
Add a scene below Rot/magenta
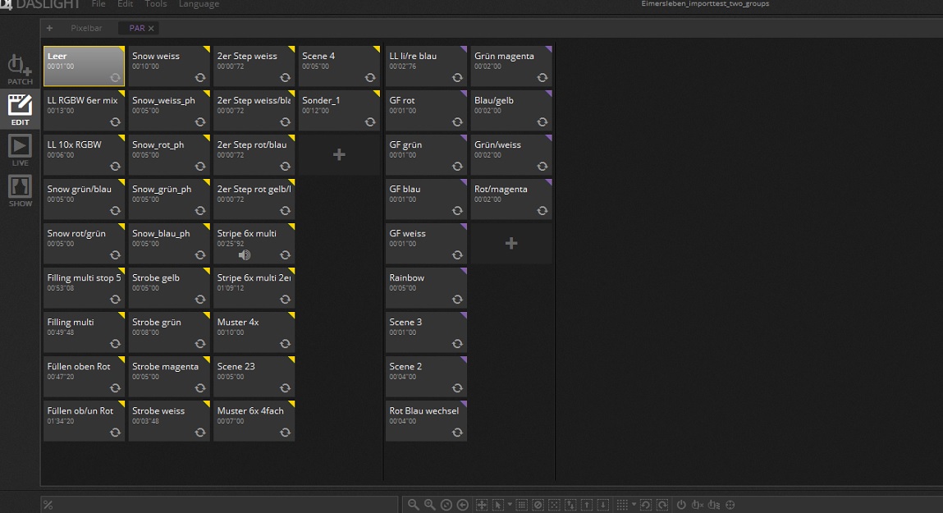pos(511,243)
